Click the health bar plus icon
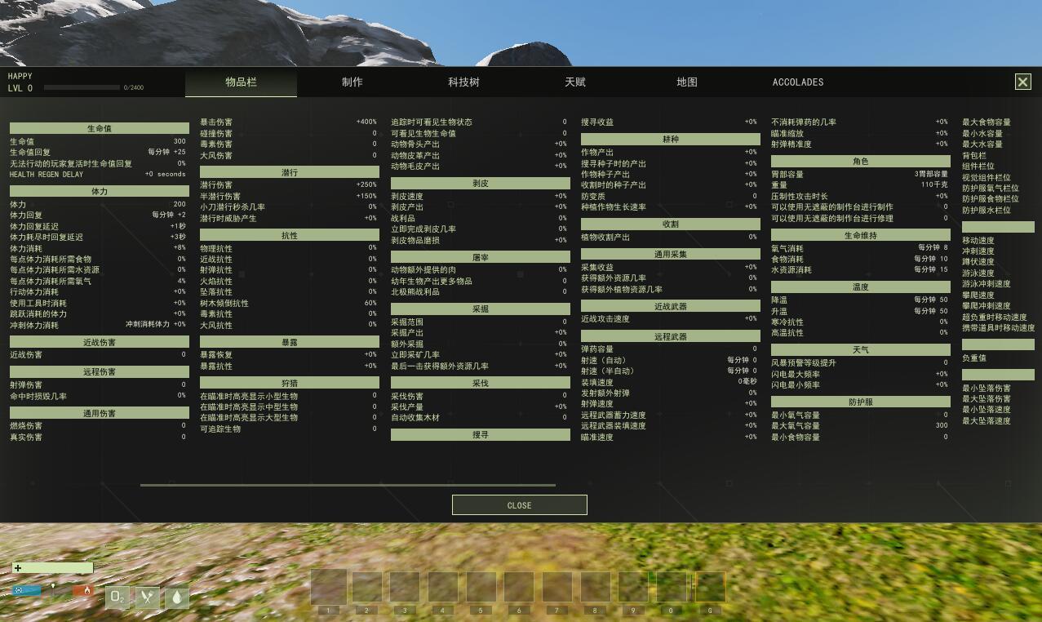Screen dimensions: 1042x622 tap(18, 568)
